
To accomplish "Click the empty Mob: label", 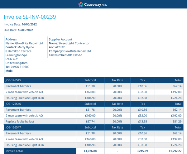I will click(9, 71).
